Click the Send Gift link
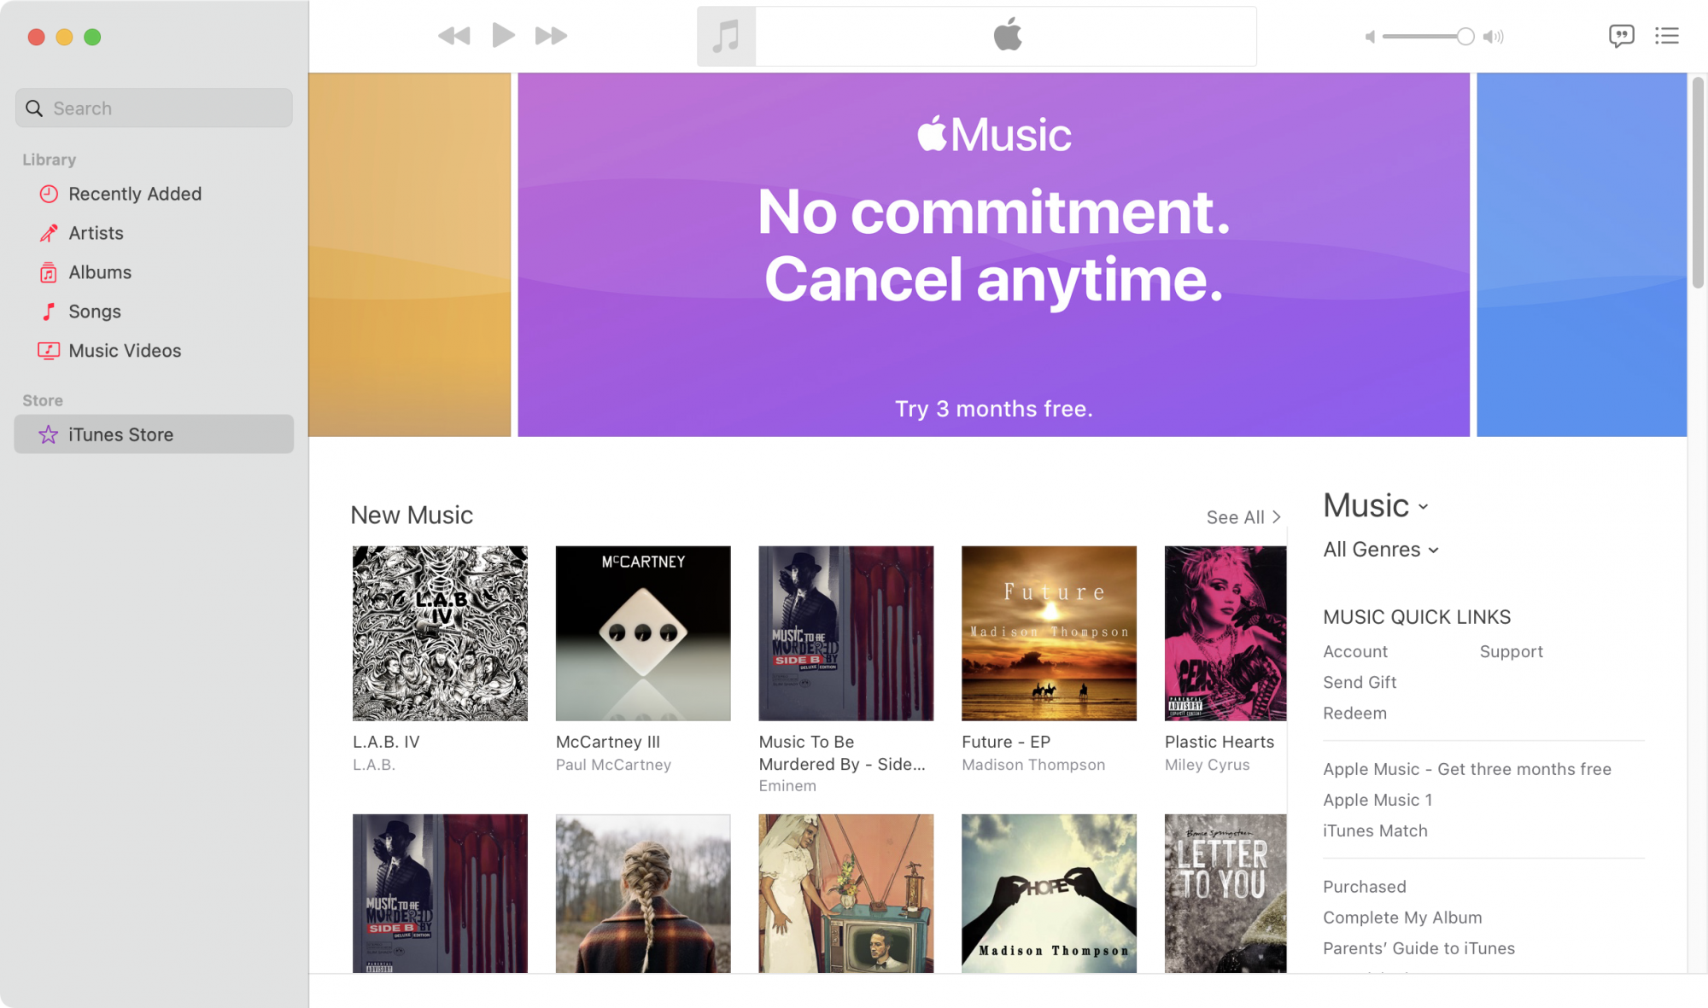Viewport: 1708px width, 1008px height. 1360,682
